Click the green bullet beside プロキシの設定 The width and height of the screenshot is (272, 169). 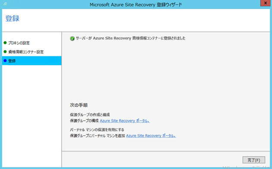coord(5,43)
